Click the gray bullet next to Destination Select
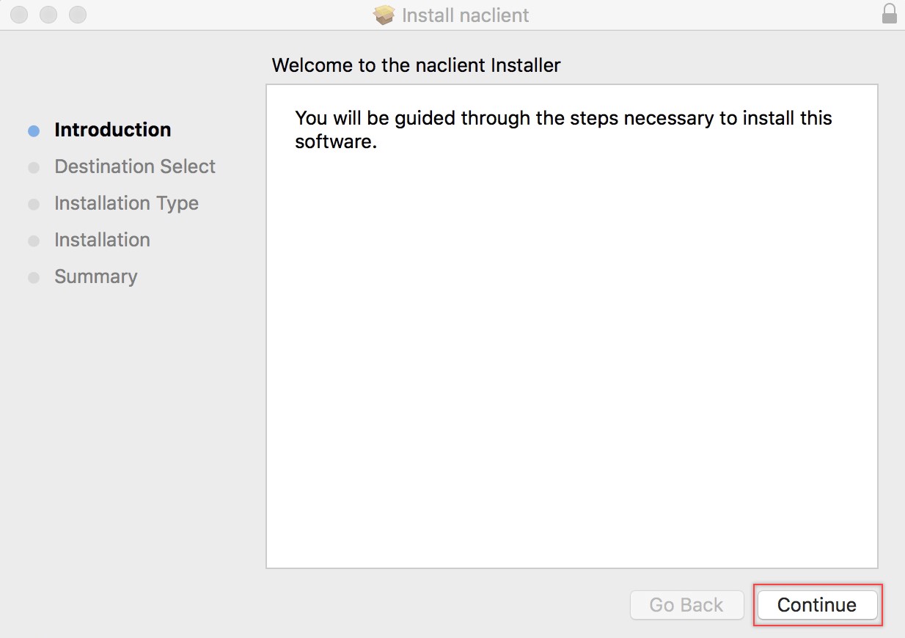This screenshot has height=638, width=905. pos(34,168)
